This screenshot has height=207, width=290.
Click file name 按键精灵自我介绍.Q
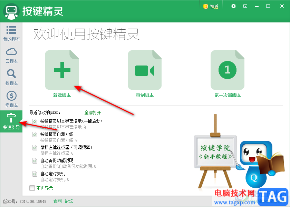pos(59,140)
